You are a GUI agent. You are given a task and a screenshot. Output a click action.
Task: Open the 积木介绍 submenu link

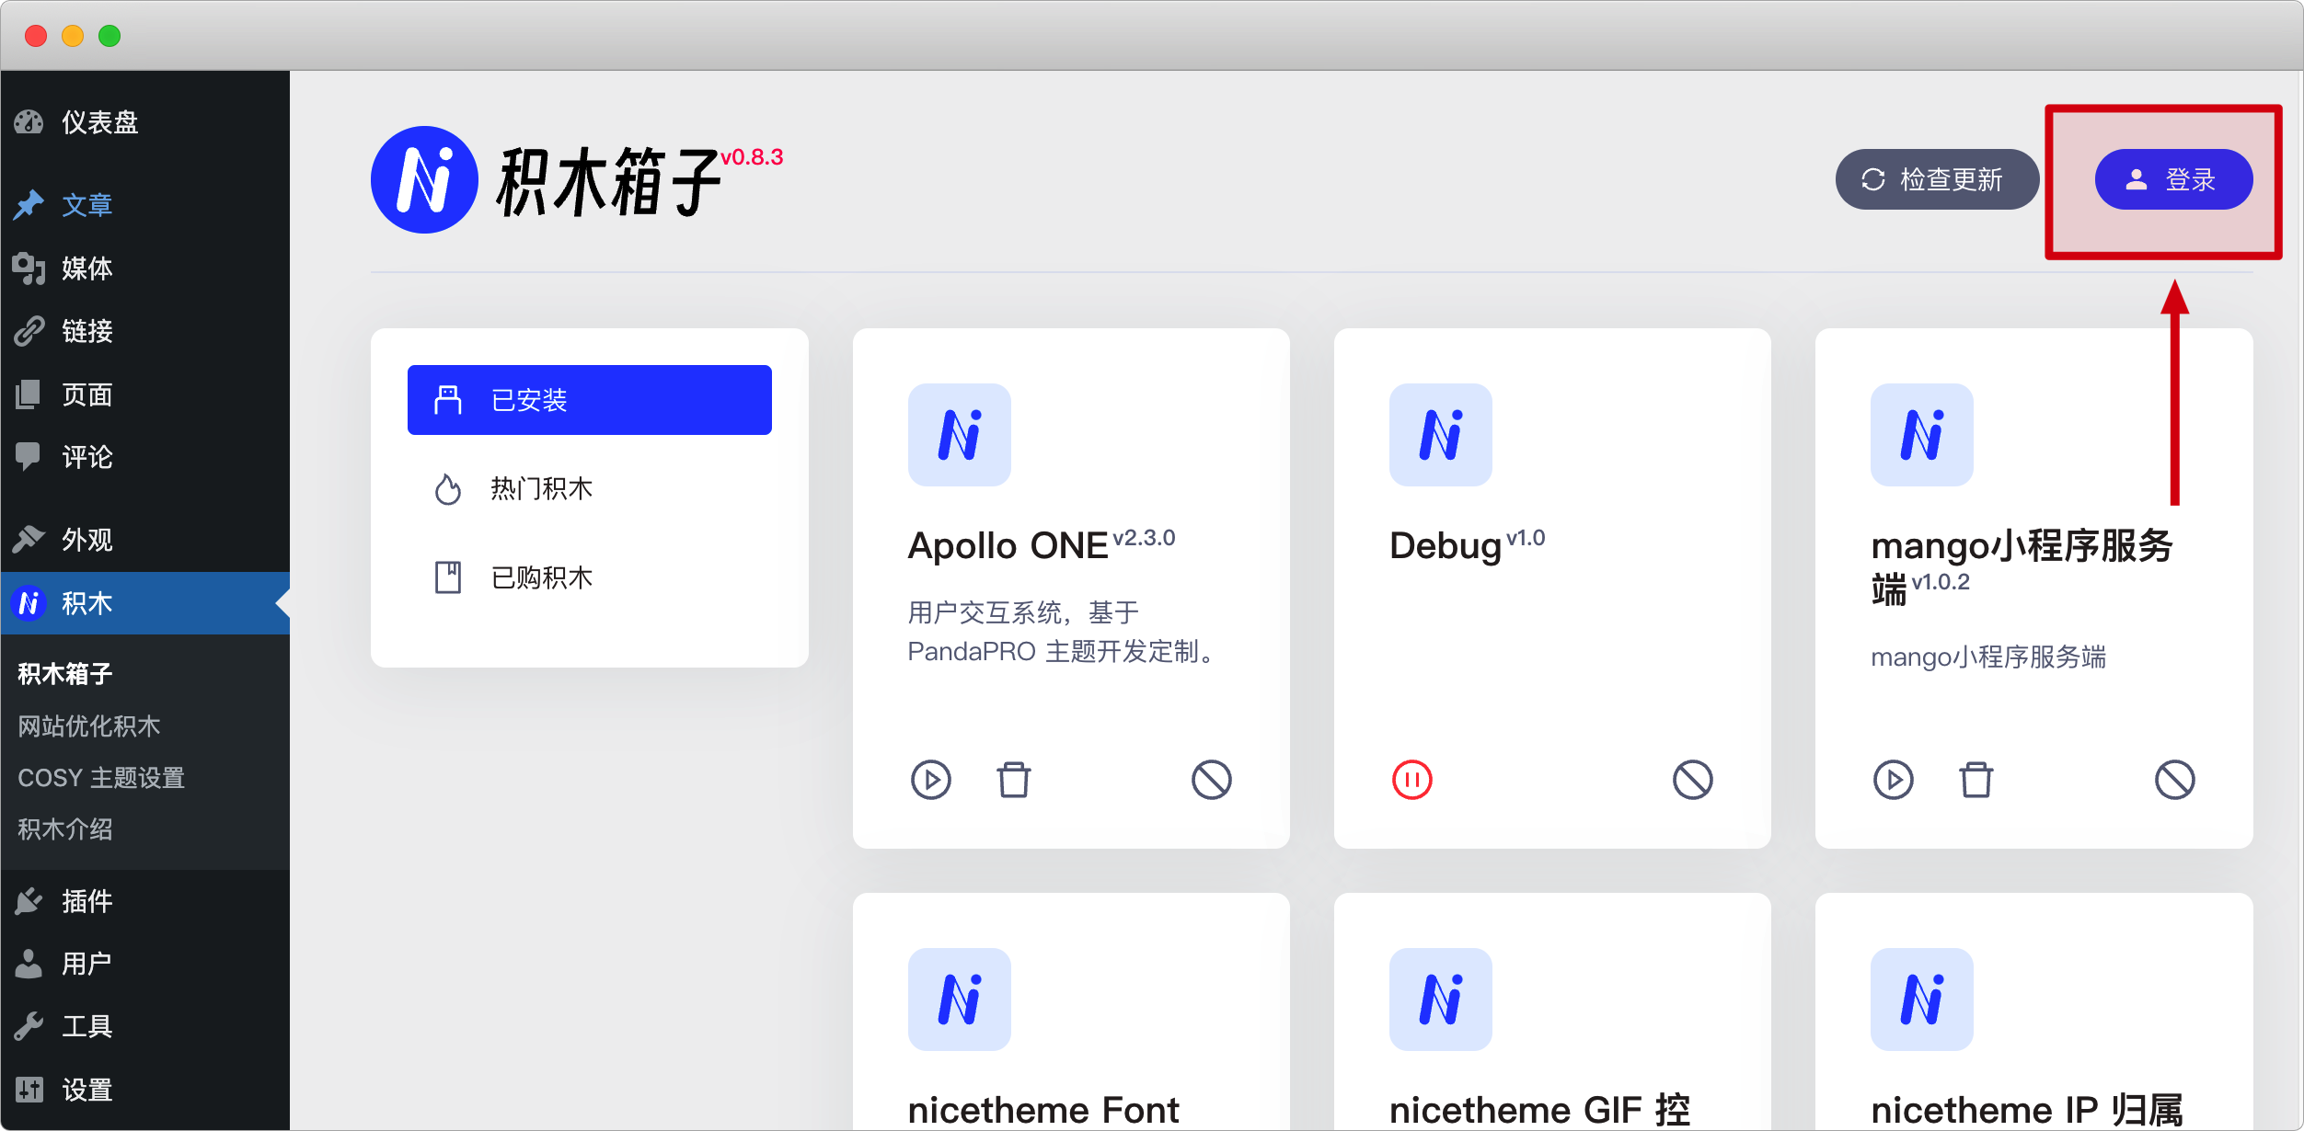pos(65,829)
